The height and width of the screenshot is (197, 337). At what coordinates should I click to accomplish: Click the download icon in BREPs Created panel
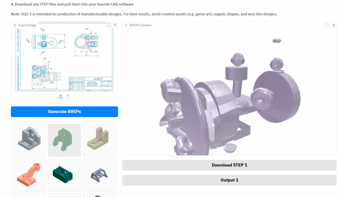(334, 25)
